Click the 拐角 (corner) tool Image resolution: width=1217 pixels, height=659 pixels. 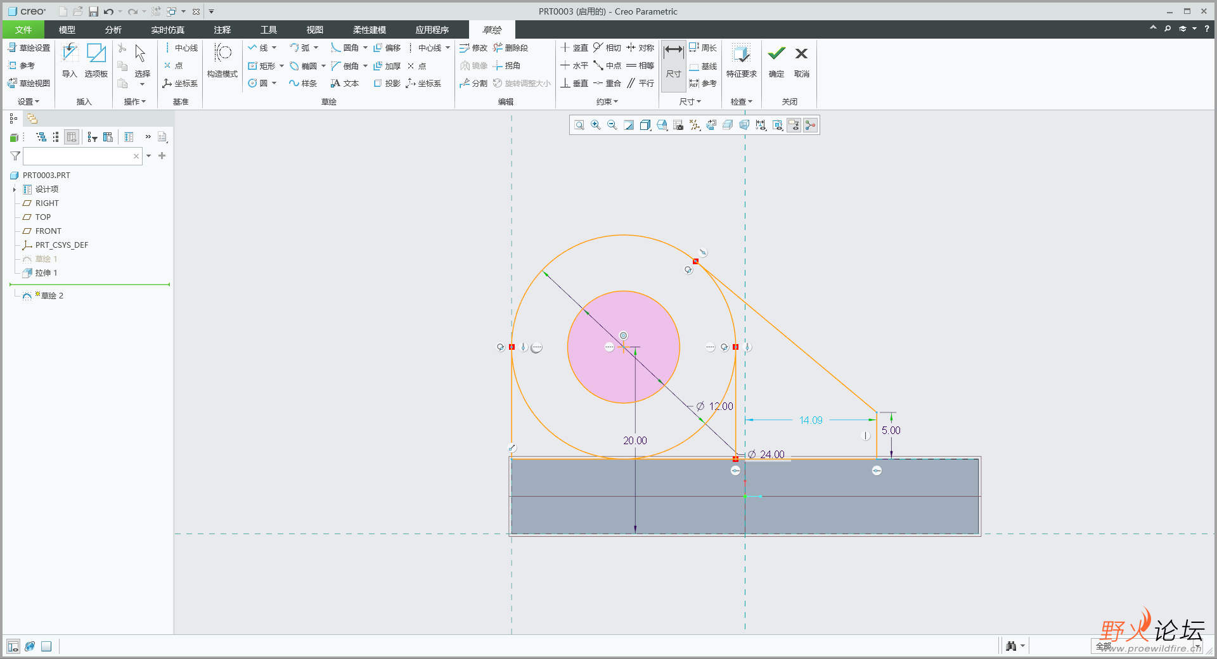click(x=507, y=66)
